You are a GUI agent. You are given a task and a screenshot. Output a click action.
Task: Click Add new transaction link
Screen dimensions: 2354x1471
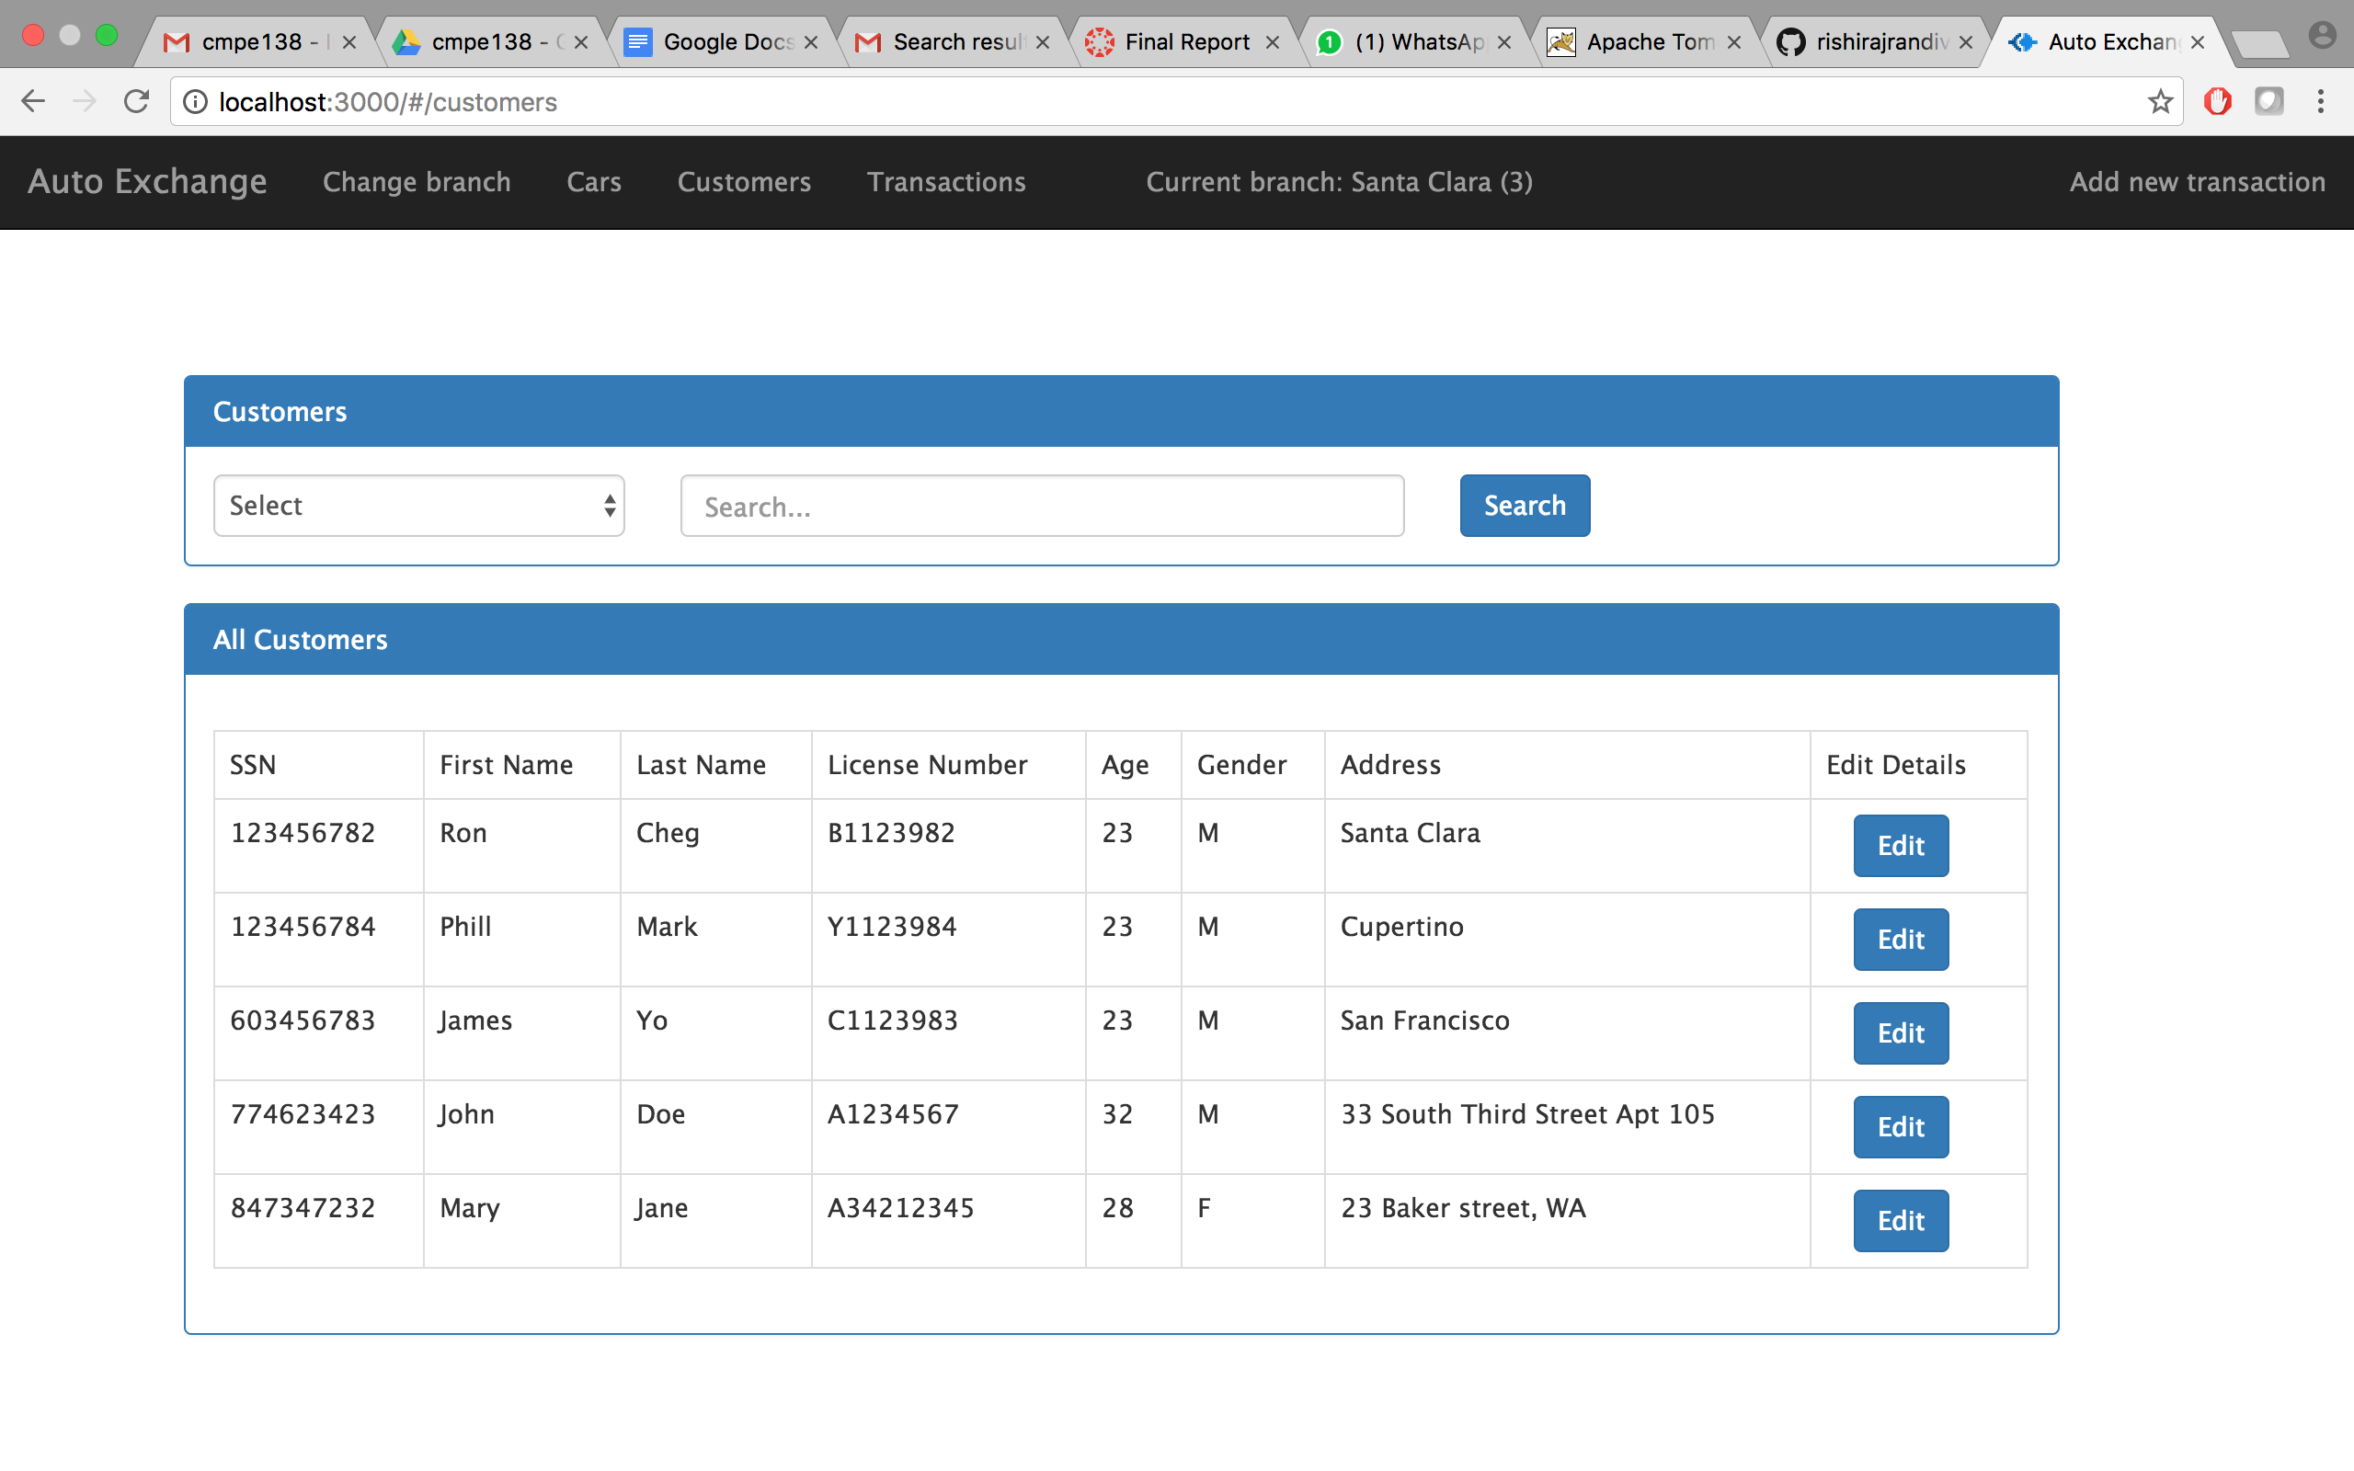coord(2197,182)
